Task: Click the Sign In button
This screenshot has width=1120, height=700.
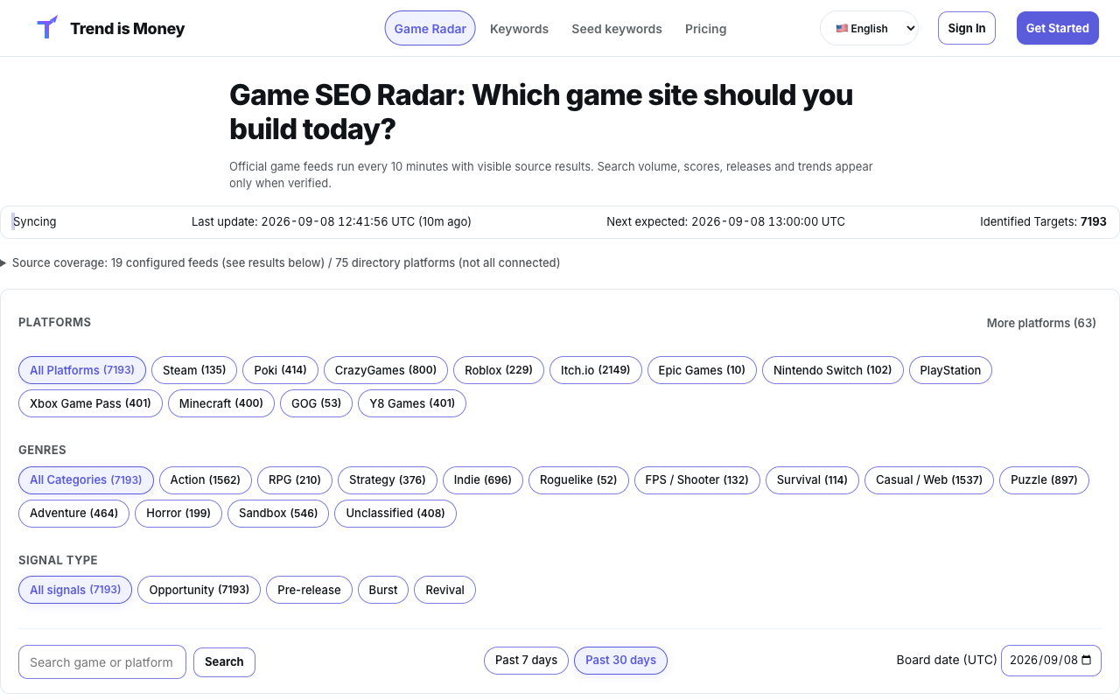Action: [x=967, y=28]
